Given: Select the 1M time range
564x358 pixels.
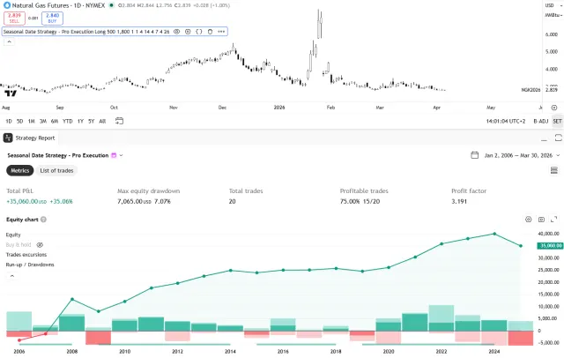Looking at the screenshot, I should (32, 122).
